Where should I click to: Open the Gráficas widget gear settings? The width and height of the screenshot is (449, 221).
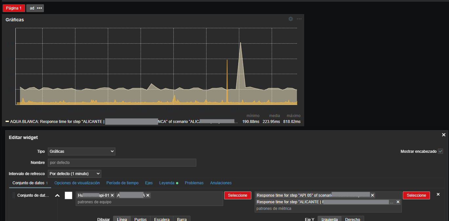point(291,19)
